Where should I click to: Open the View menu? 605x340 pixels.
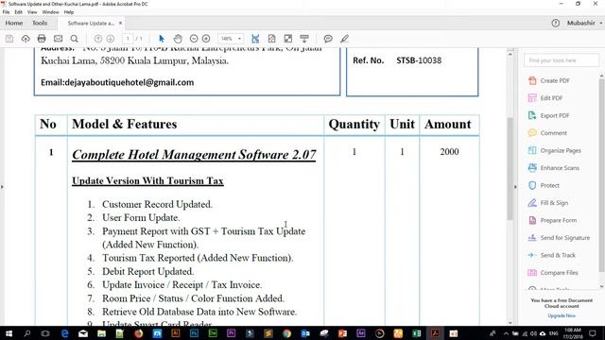point(32,12)
